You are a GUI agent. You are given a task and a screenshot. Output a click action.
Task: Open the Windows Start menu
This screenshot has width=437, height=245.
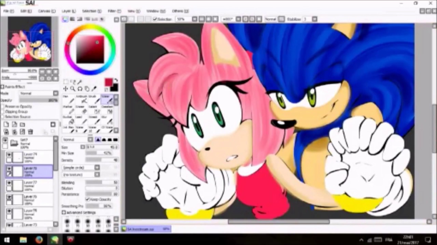click(x=6, y=240)
